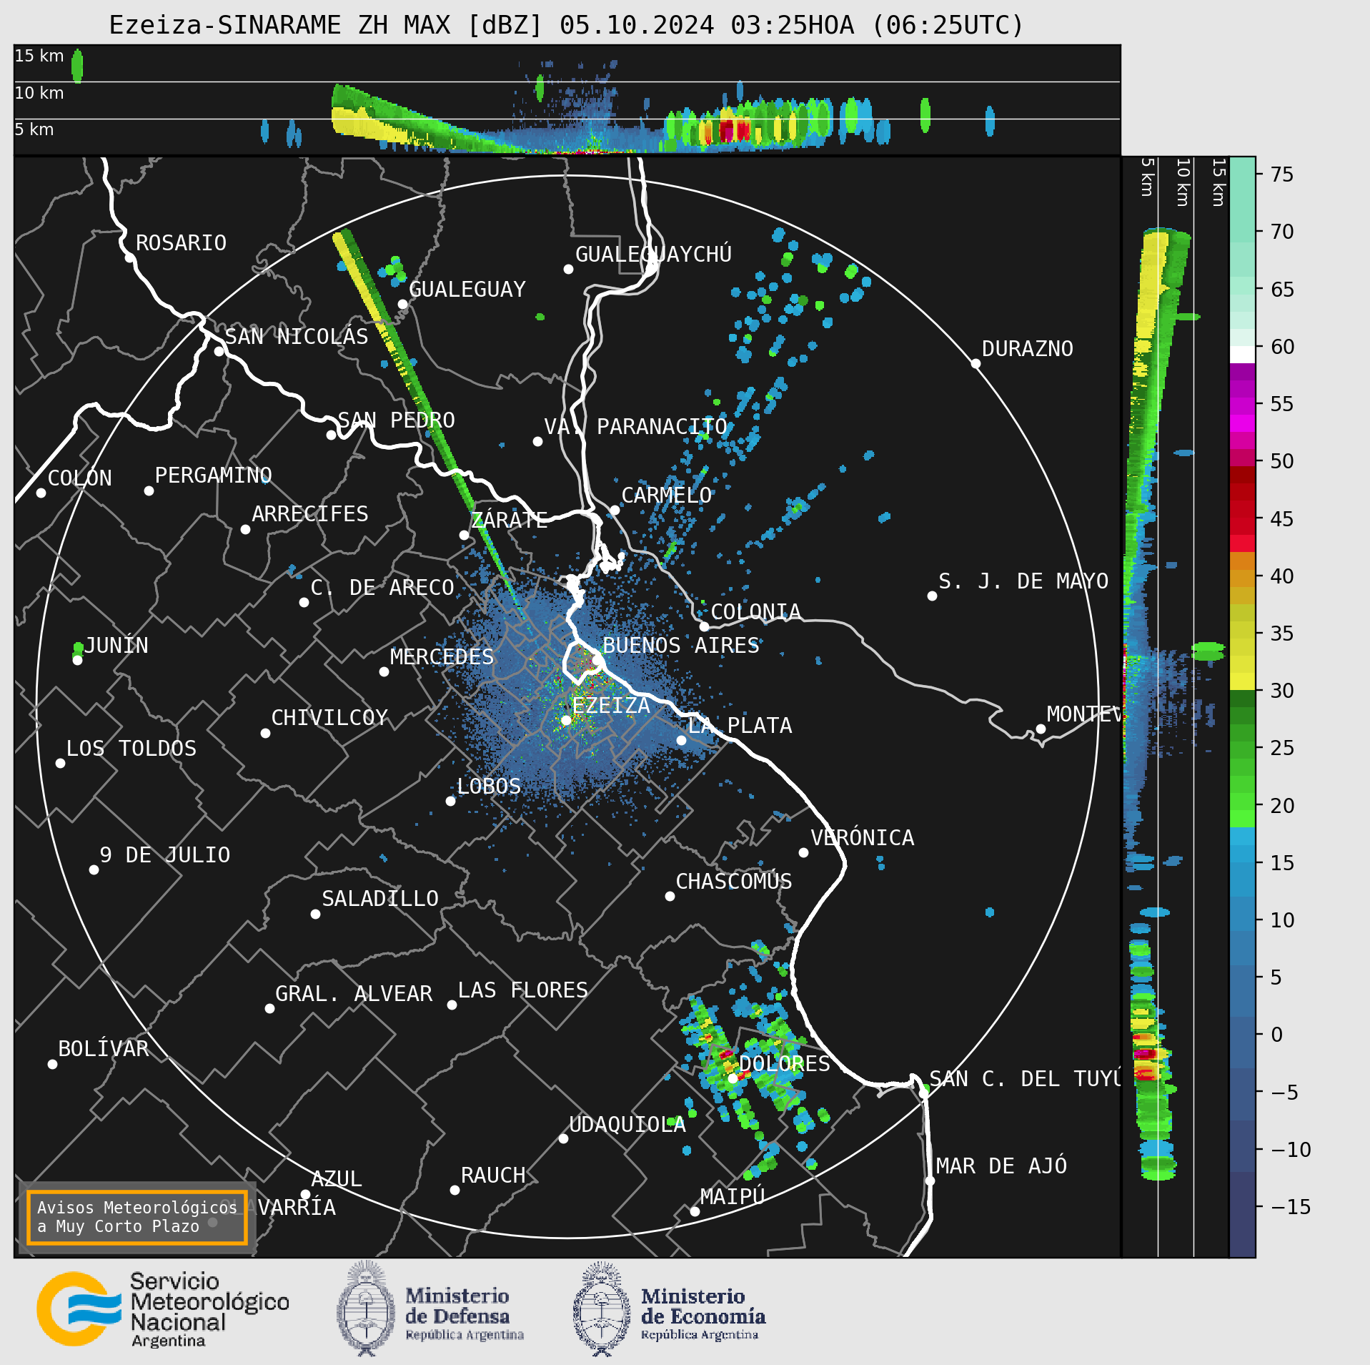1370x1365 pixels.
Task: Click the white dot marker for Ezeiza
Action: click(566, 720)
